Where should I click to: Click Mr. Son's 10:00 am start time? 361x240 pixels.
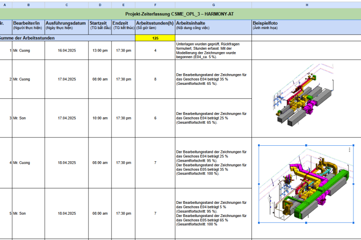click(100, 118)
